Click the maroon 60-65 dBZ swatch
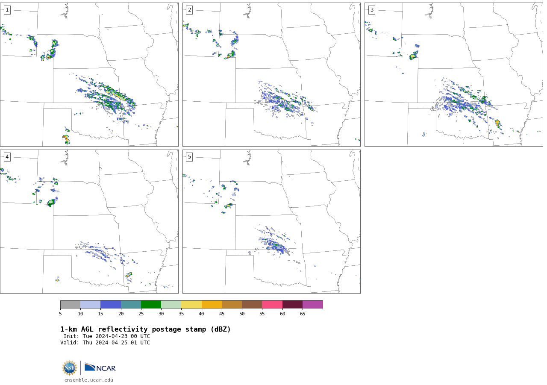 pos(292,305)
